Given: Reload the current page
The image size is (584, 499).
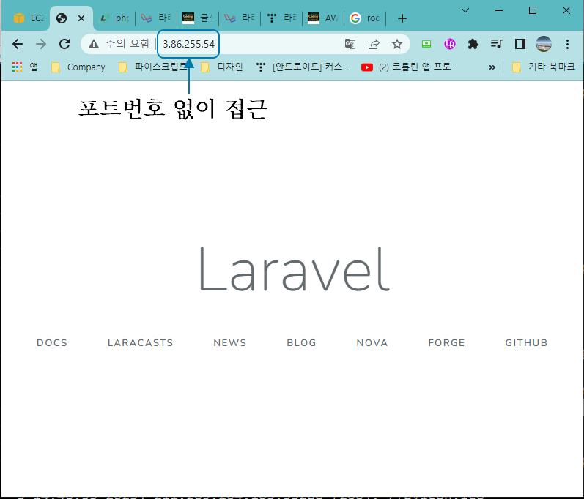Looking at the screenshot, I should 64,44.
